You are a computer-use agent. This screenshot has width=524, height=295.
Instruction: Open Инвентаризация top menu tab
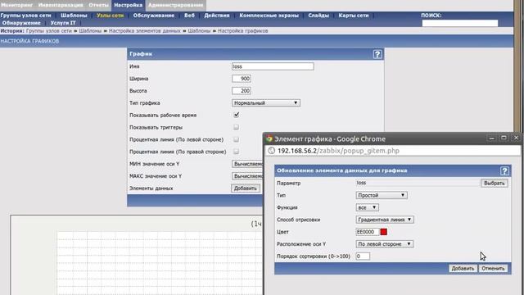click(x=61, y=5)
